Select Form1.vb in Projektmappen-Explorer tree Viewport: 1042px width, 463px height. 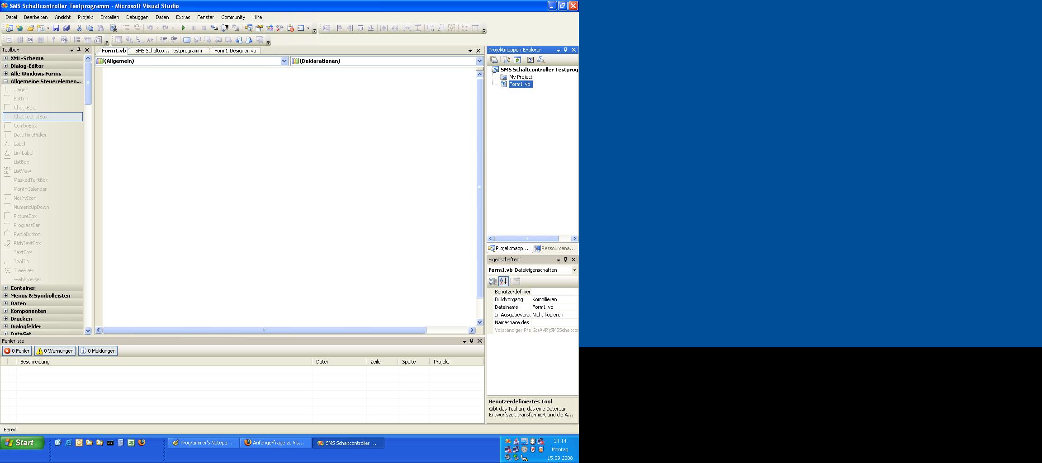tap(520, 84)
